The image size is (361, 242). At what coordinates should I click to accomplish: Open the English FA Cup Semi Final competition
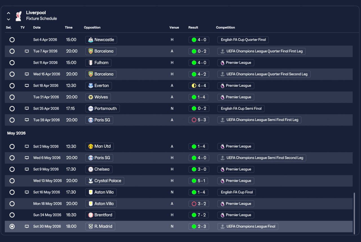point(241,109)
